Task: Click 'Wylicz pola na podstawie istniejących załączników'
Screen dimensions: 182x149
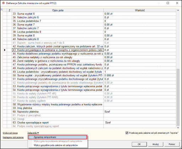Action: [x=57, y=141]
